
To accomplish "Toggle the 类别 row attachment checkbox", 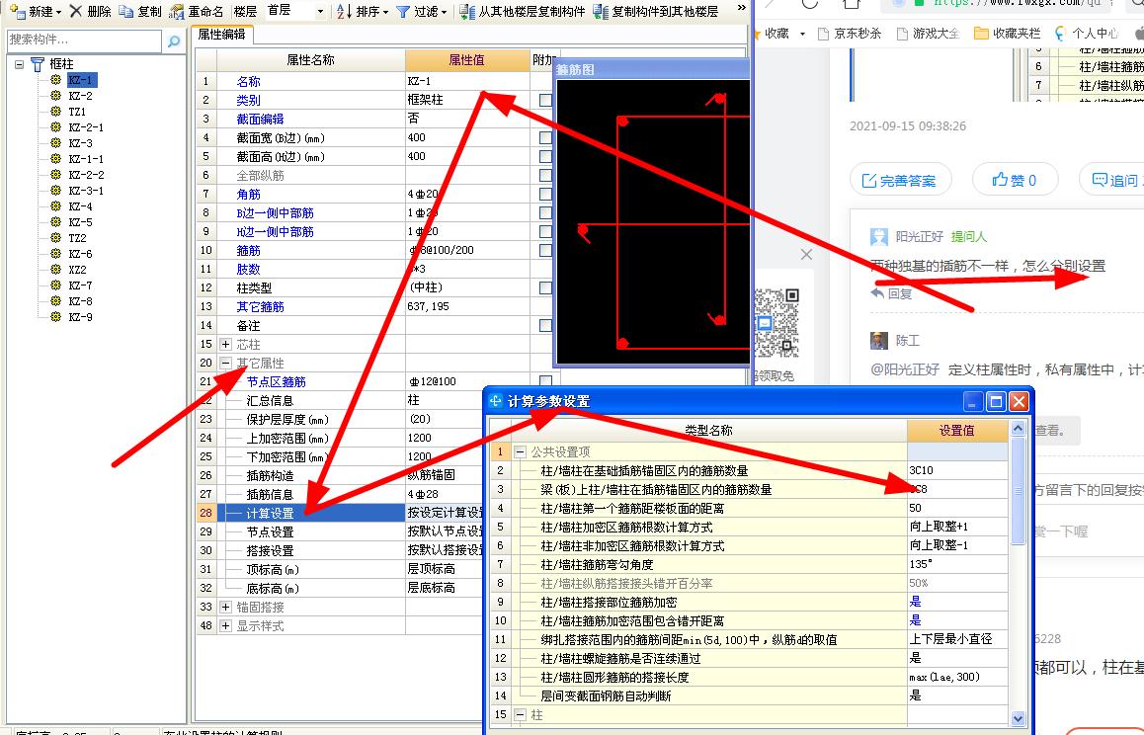I will click(545, 100).
